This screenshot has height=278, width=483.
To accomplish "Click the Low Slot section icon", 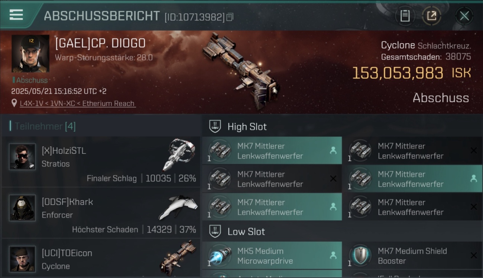I will pos(215,231).
